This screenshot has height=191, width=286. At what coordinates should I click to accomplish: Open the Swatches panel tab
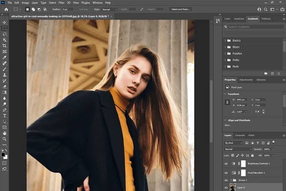[x=239, y=19]
